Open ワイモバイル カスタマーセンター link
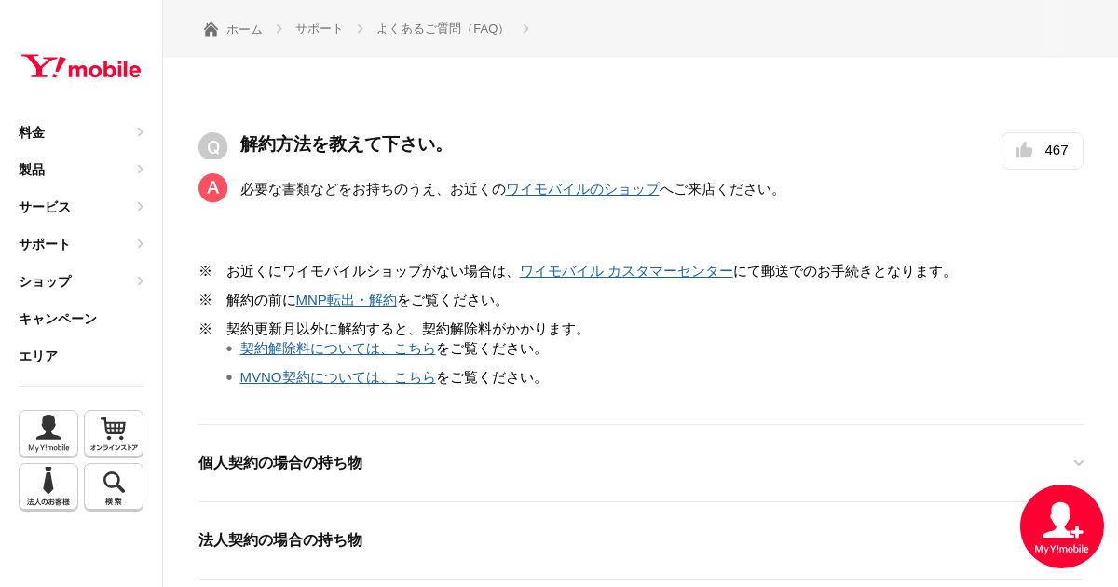The width and height of the screenshot is (1118, 587). tap(626, 271)
